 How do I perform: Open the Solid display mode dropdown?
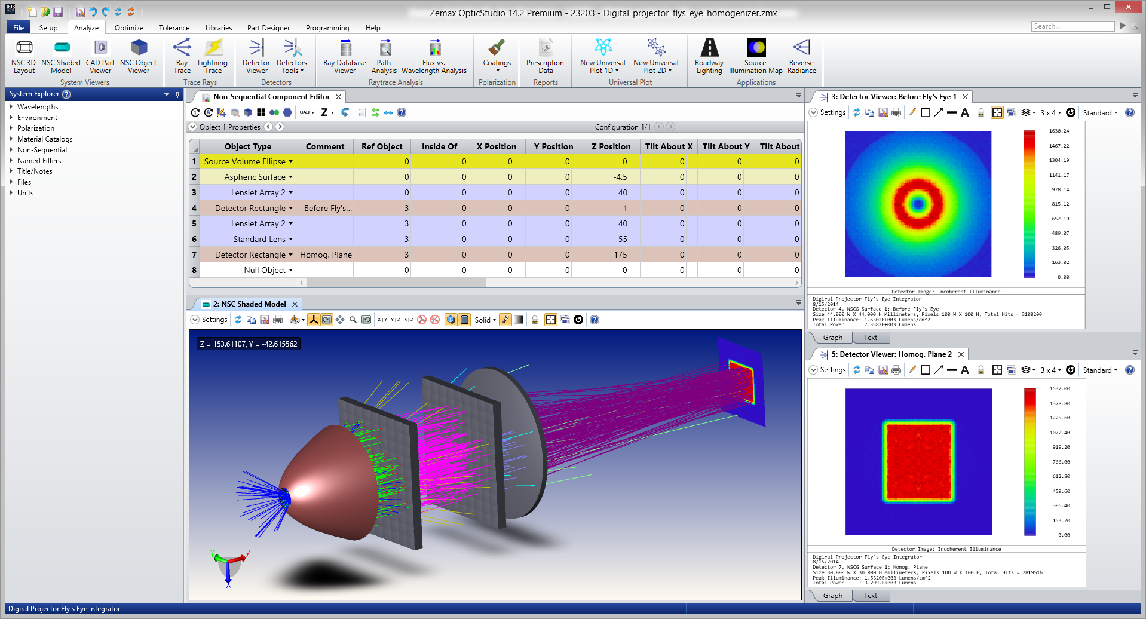click(485, 320)
